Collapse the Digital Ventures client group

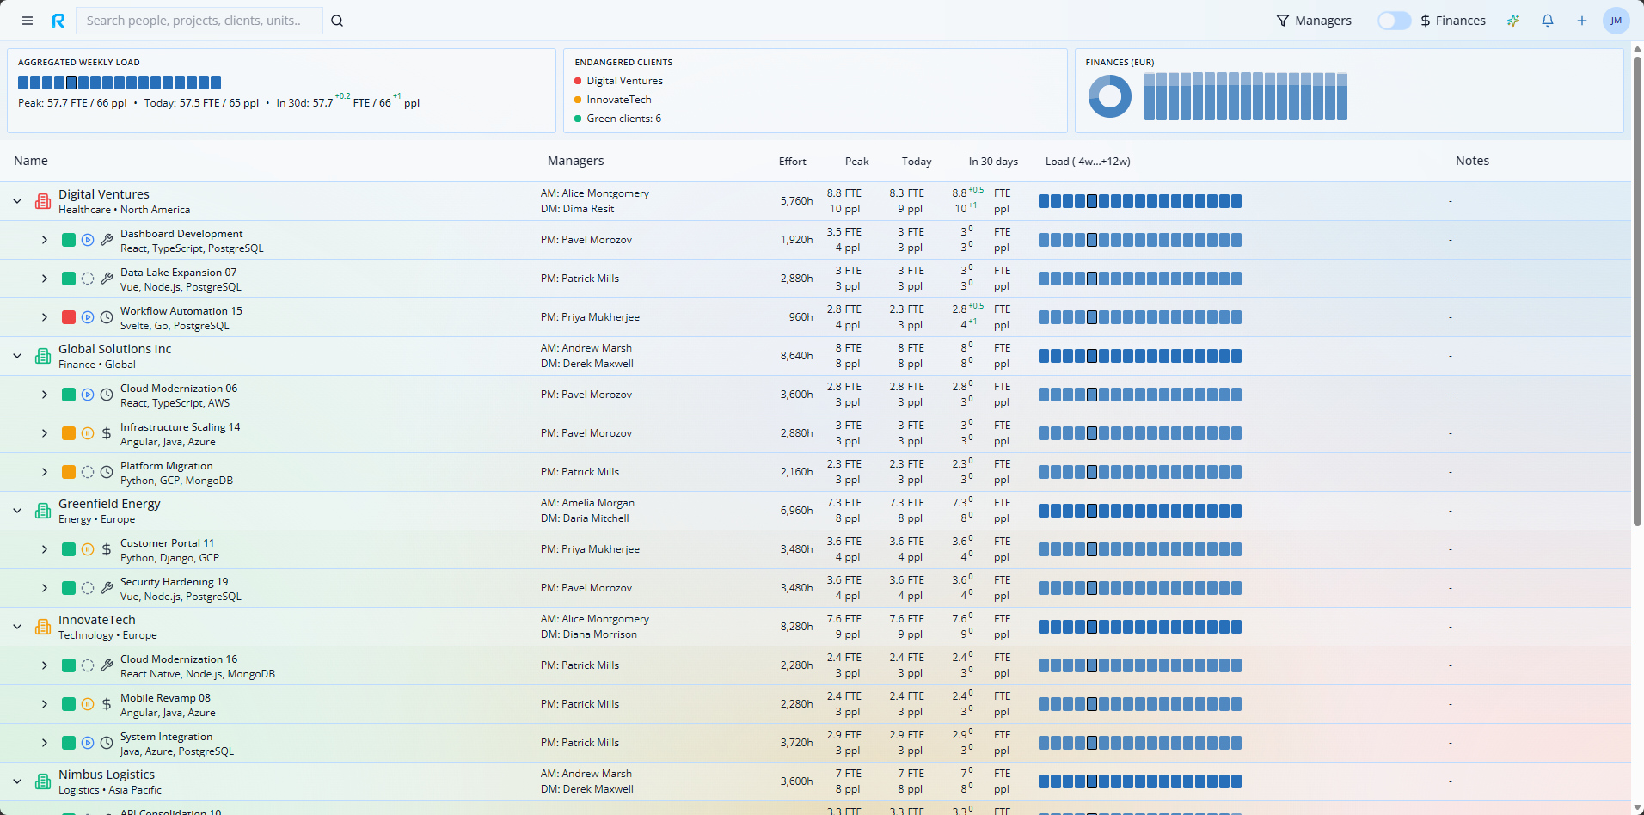[16, 200]
